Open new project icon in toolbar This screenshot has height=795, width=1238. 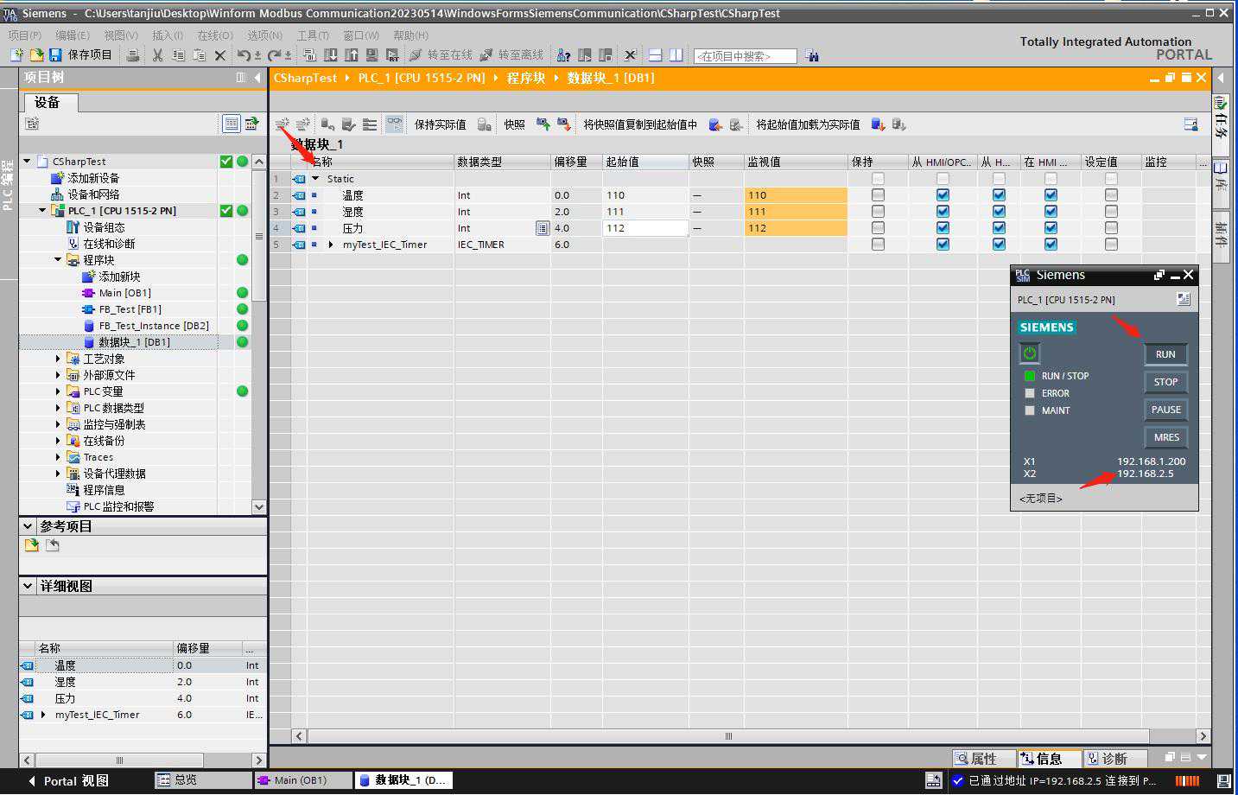pos(16,55)
